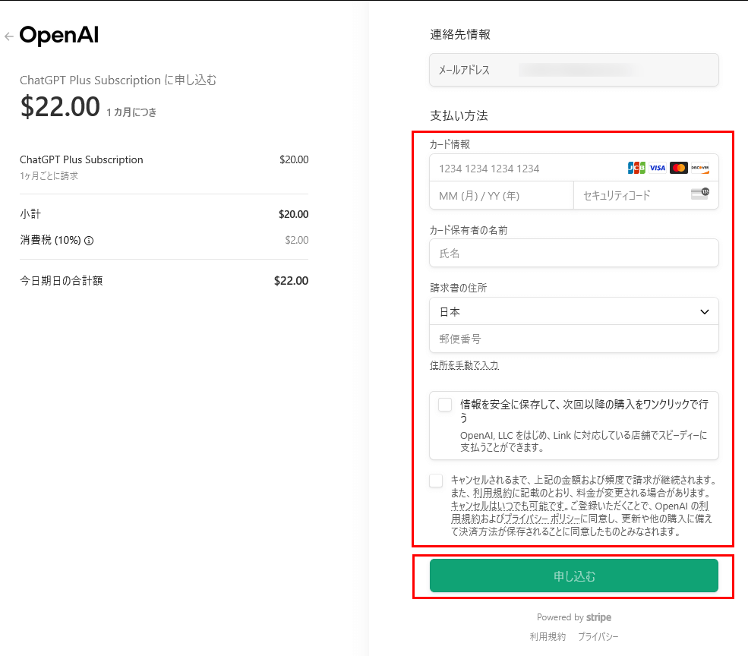Image resolution: width=748 pixels, height=656 pixels.
Task: Click the 住所を手動で入力 link
Action: (x=464, y=365)
